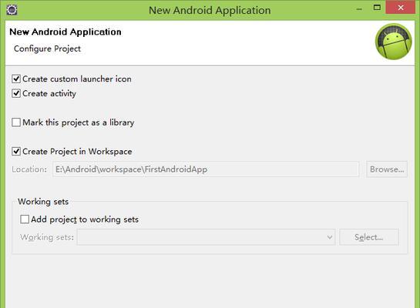420x308 pixels.
Task: Uncheck Create custom launcher icon
Action: (x=16, y=79)
